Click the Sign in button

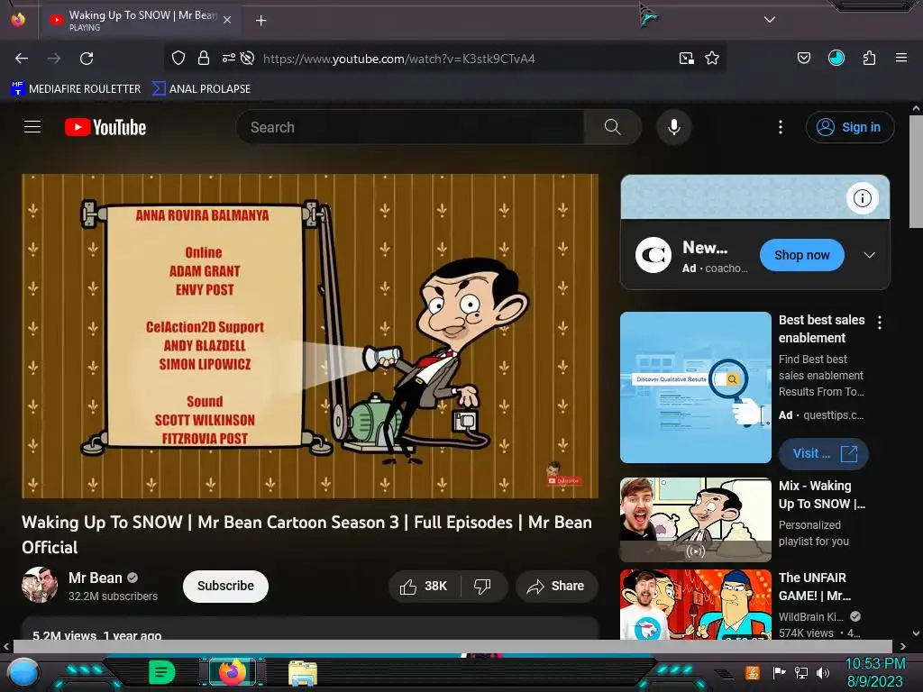coord(850,127)
